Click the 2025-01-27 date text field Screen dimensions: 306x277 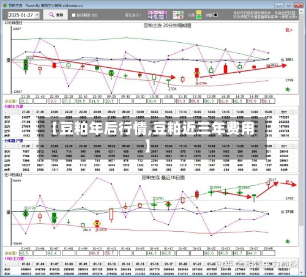click(x=21, y=15)
